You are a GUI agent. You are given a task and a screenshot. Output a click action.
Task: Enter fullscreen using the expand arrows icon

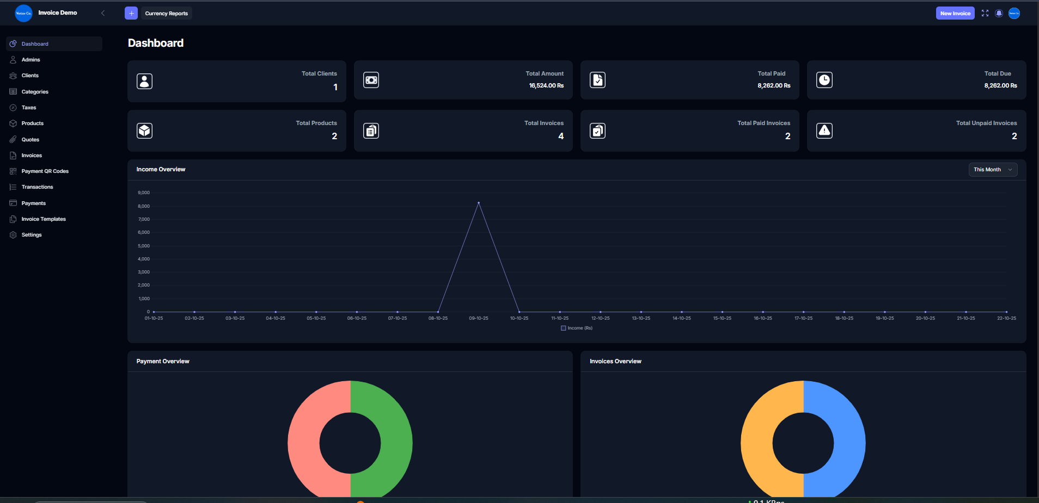985,13
